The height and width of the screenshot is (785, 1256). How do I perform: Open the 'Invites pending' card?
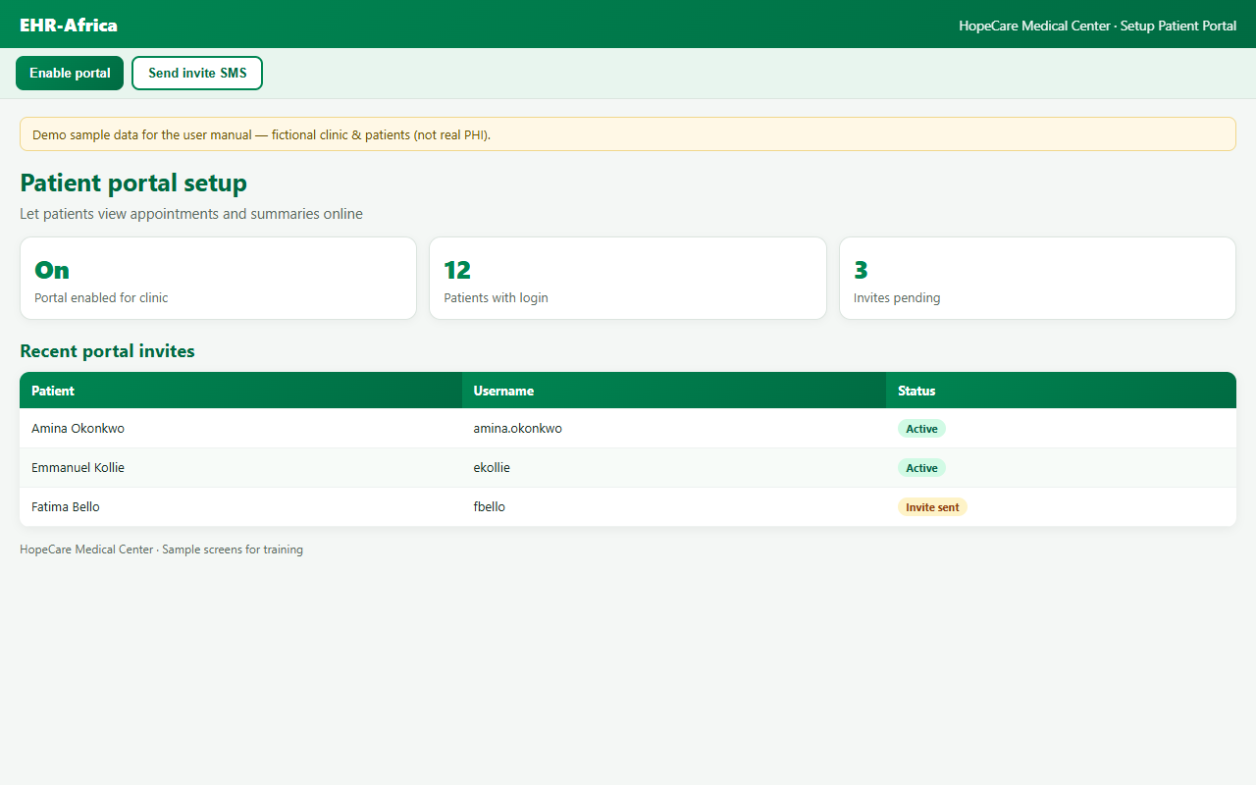click(x=1037, y=278)
